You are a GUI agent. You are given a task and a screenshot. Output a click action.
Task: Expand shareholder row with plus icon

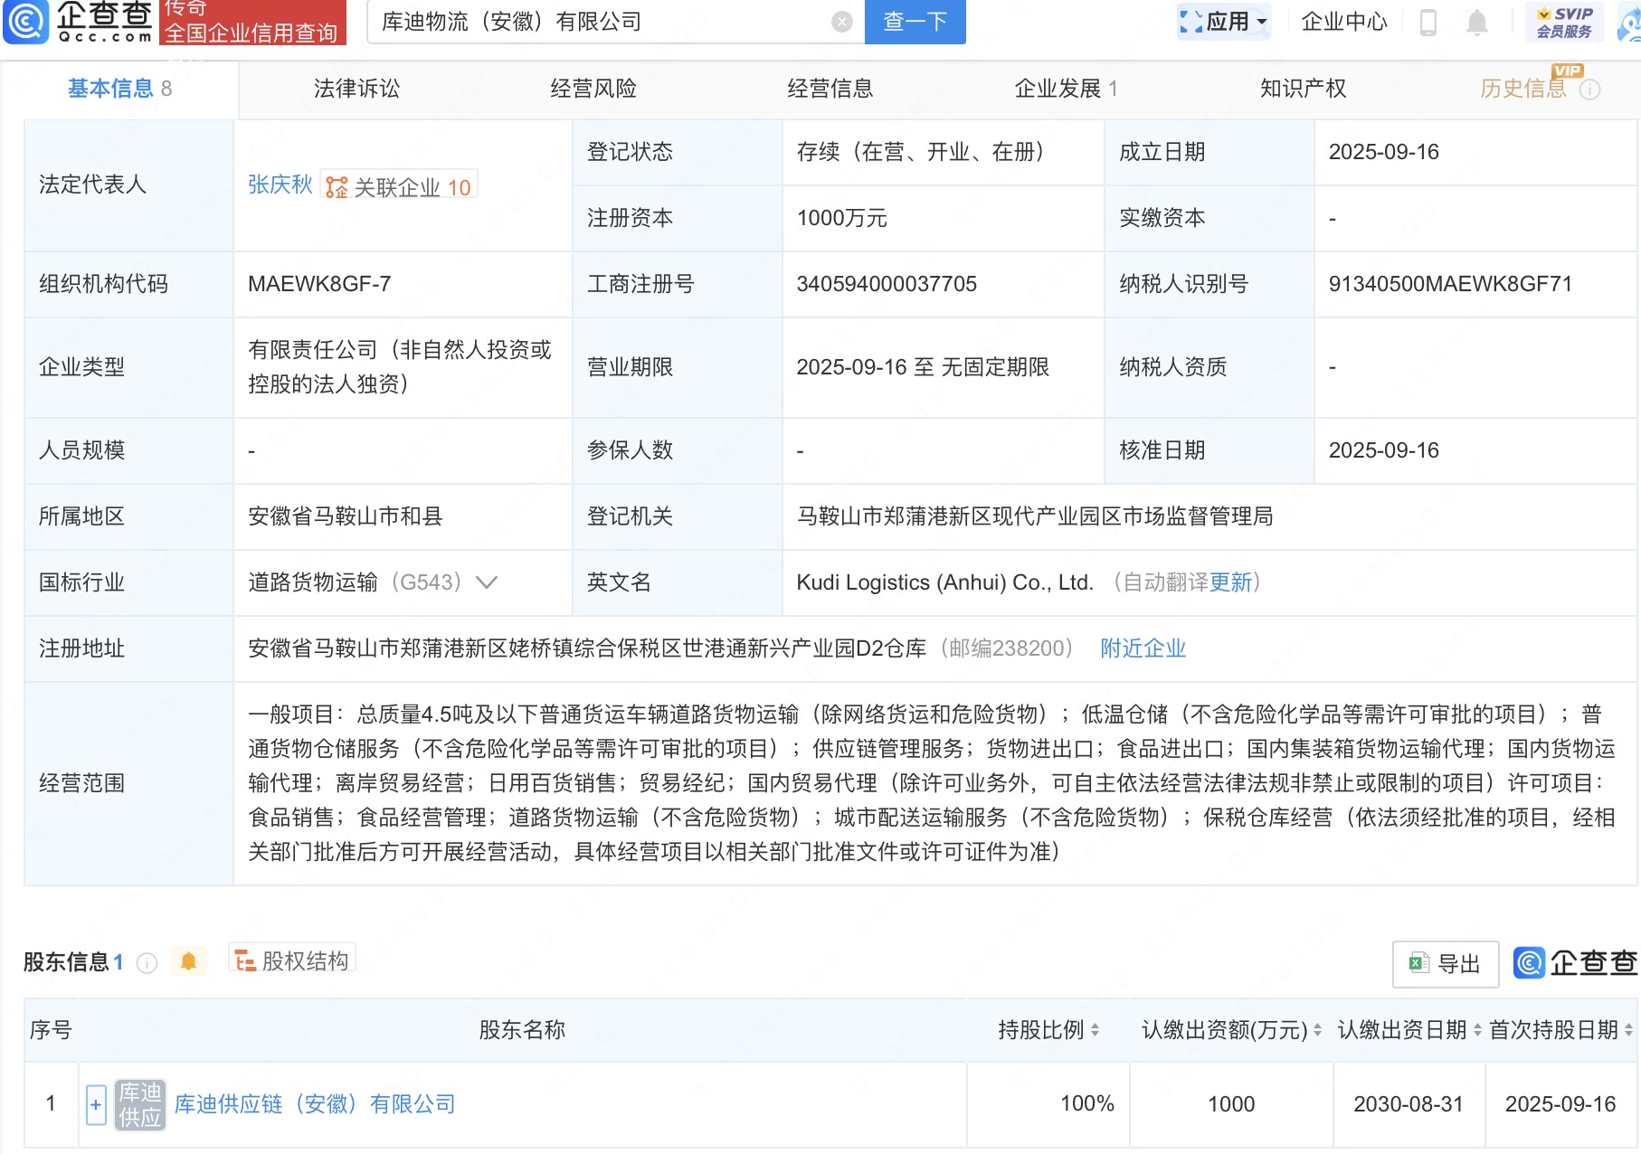click(x=96, y=1104)
